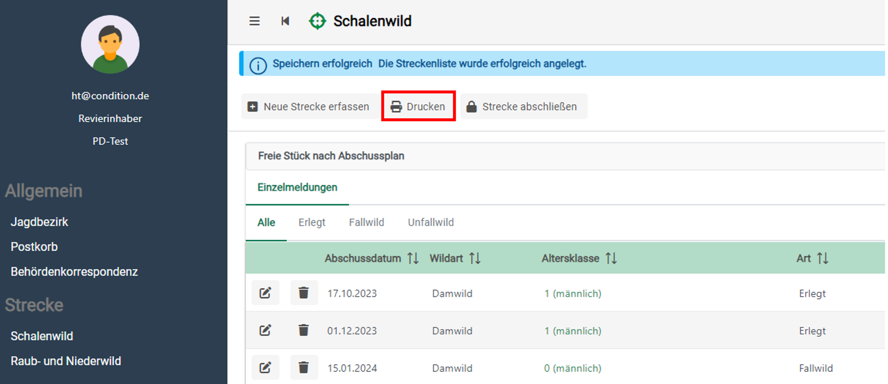The image size is (888, 384).
Task: Edit the 15.01.2024 Fallwild entry
Action: (x=265, y=367)
